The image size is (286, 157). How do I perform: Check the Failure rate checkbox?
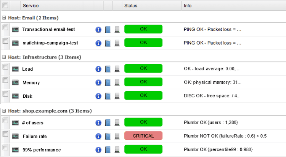(5, 134)
